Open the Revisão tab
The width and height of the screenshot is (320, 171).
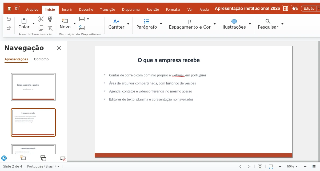153,9
